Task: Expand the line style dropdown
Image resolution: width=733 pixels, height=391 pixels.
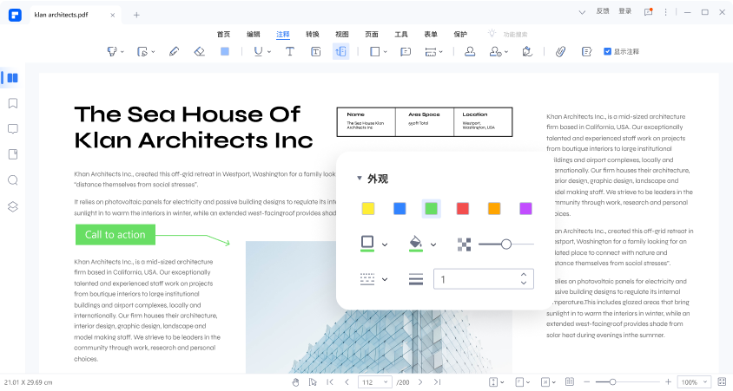Action: [x=384, y=279]
